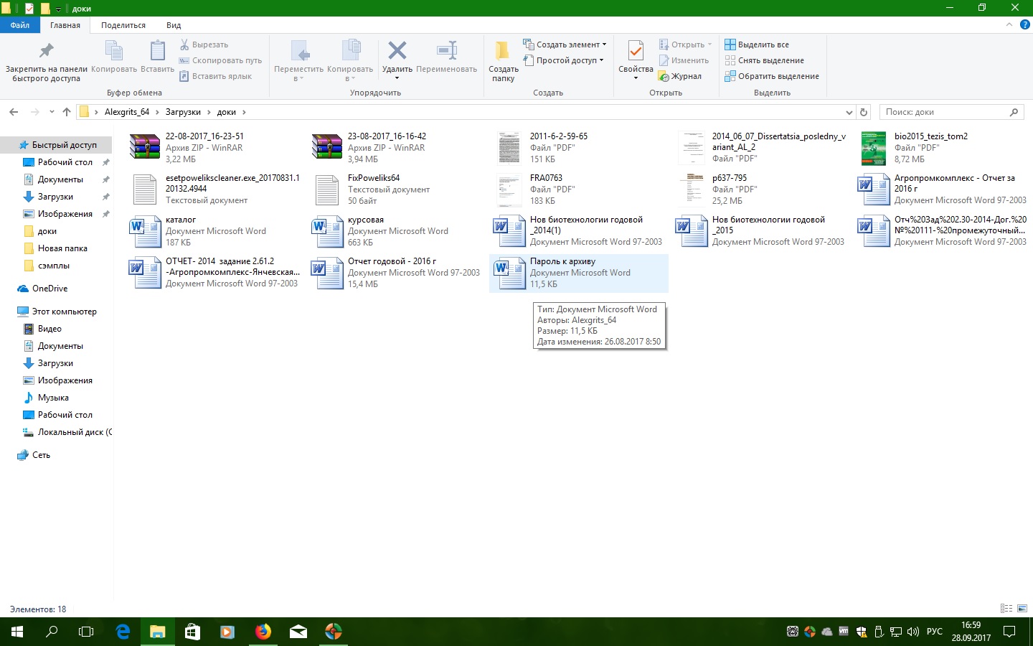
Task: Select Загрузки in the address breadcrumb
Action: [183, 112]
